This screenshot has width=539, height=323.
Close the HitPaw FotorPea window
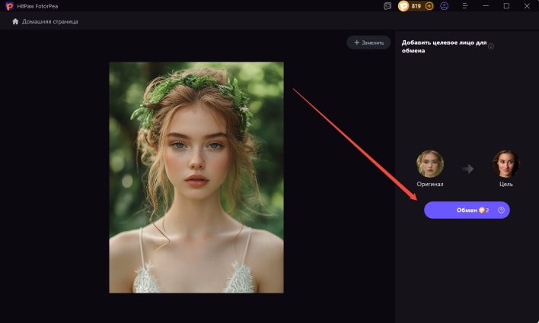pyautogui.click(x=527, y=6)
